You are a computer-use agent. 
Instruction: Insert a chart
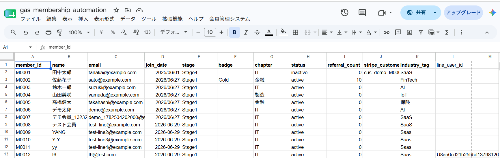(409, 32)
